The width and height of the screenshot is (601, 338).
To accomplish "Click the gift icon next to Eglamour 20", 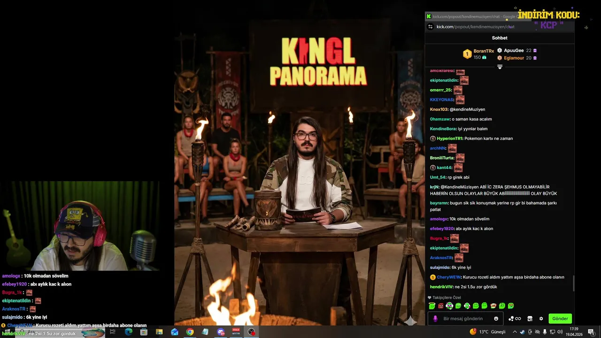I will coord(535,58).
